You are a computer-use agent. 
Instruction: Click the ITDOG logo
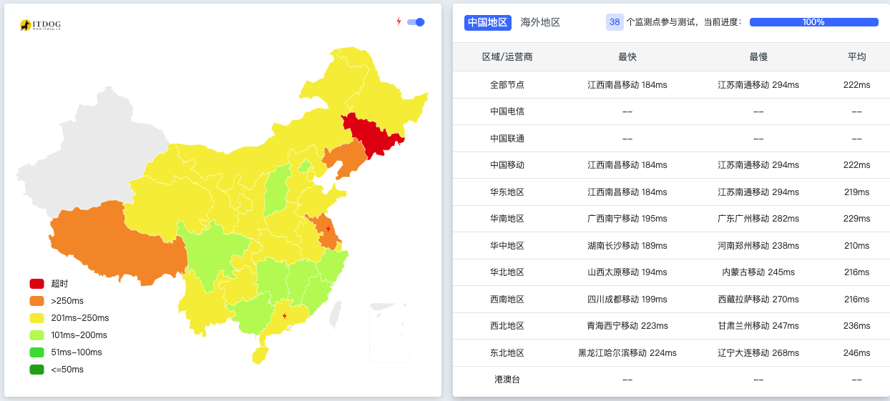[41, 25]
